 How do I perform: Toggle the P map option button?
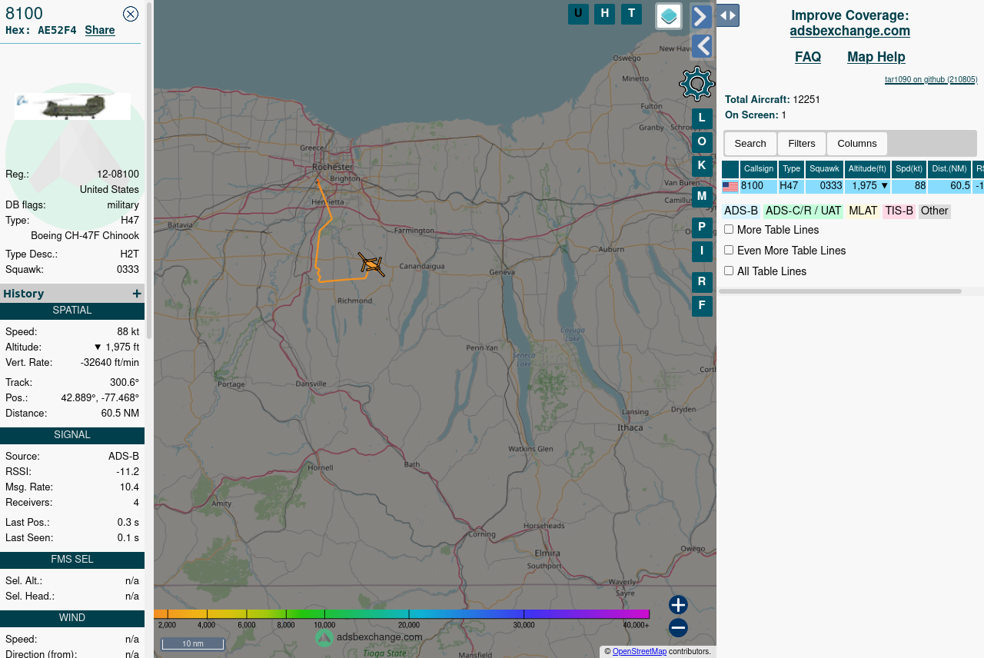coord(702,228)
